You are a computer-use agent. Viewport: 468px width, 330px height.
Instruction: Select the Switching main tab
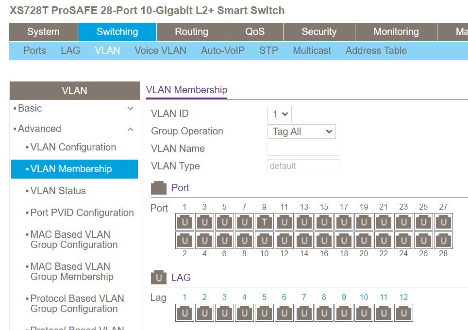pos(117,32)
